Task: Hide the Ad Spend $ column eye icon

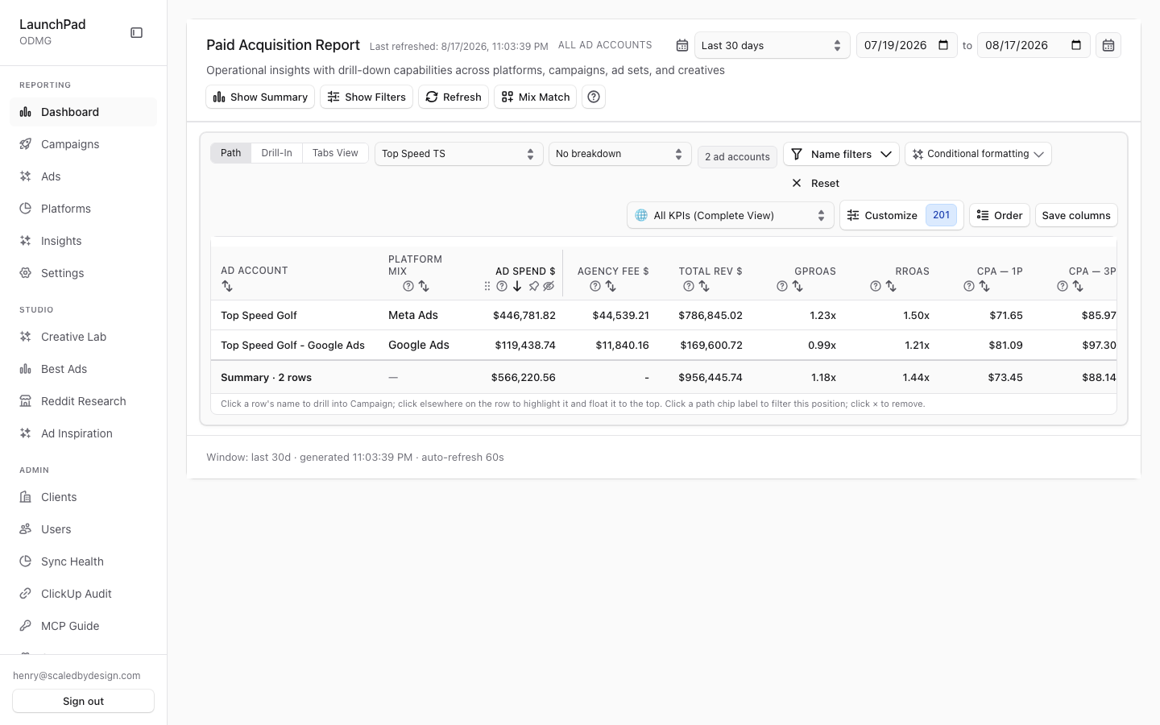Action: [549, 286]
